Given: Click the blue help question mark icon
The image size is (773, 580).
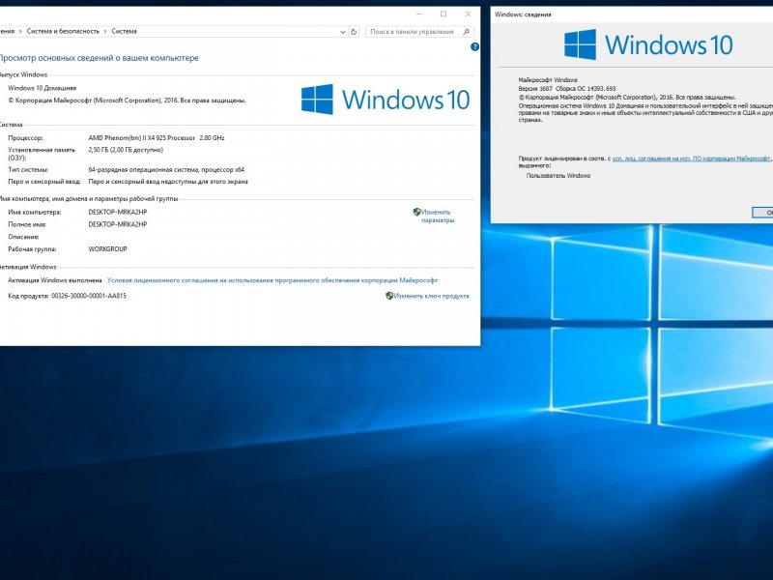Looking at the screenshot, I should (474, 46).
